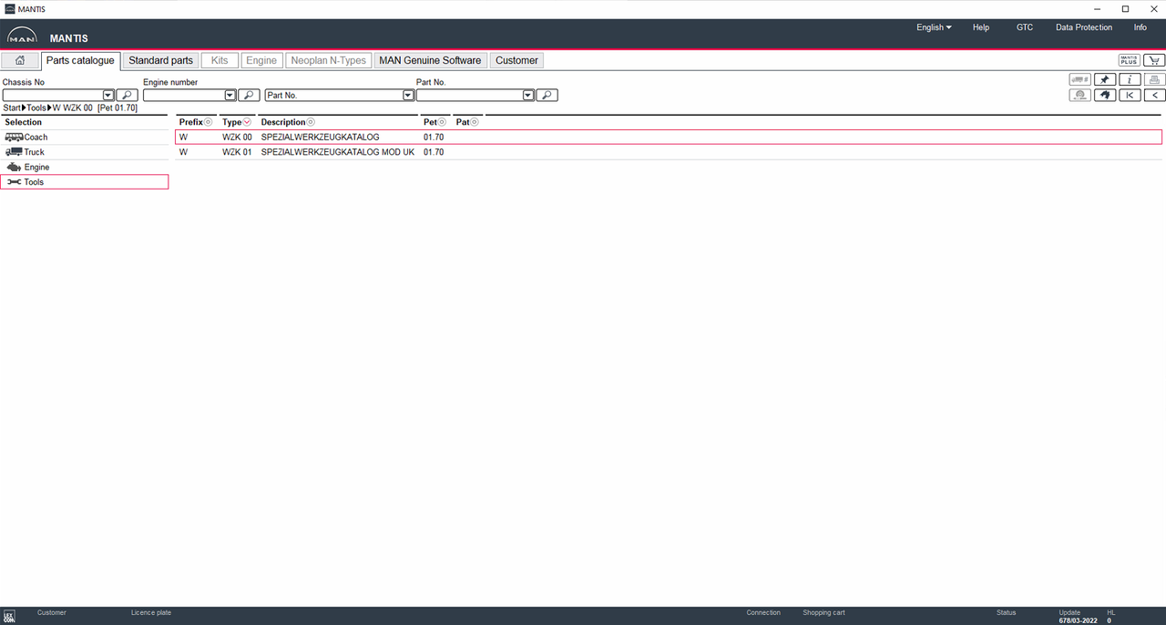The height and width of the screenshot is (625, 1166).
Task: Select the Truck category
Action: click(85, 152)
